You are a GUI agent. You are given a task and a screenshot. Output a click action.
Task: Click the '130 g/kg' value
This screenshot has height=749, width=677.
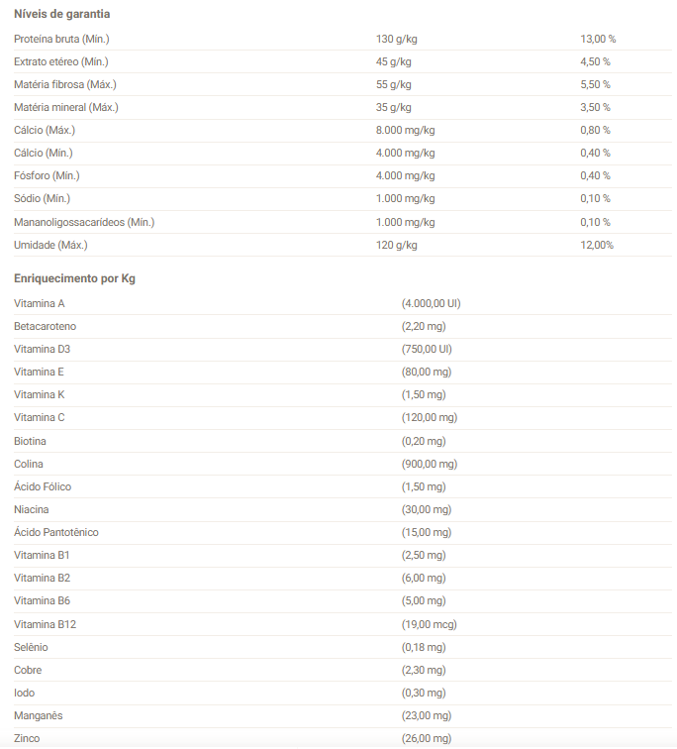(397, 39)
